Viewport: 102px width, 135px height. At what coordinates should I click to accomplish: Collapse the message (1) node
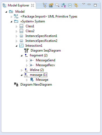(x=22, y=75)
